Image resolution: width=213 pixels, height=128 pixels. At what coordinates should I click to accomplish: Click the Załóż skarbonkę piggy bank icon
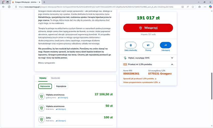click(x=131, y=45)
